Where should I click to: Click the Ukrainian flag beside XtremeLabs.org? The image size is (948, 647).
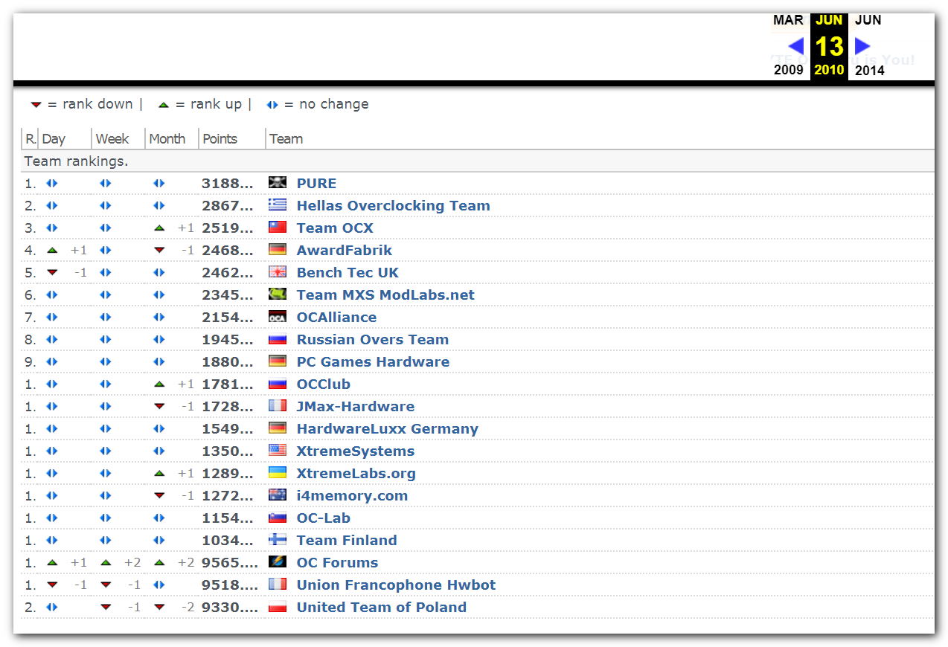[x=277, y=473]
